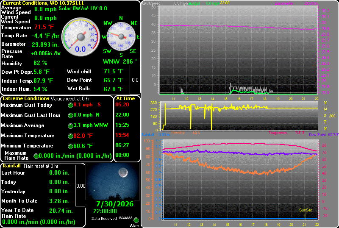Click the pink Temperature label above lower graph
This screenshot has width=339, height=228.
(x=278, y=133)
